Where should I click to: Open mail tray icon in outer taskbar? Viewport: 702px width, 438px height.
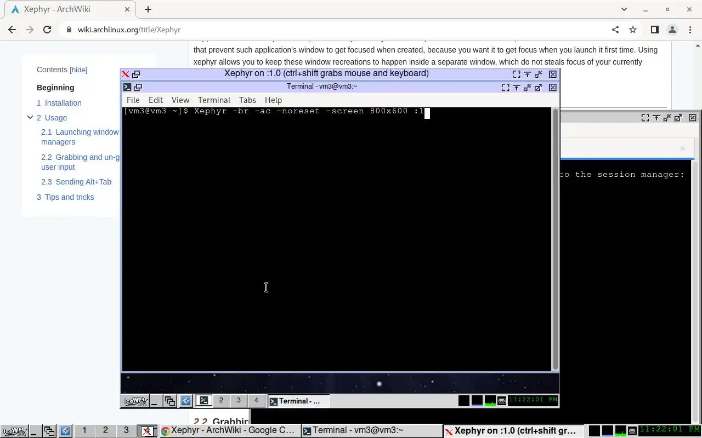pos(632,431)
